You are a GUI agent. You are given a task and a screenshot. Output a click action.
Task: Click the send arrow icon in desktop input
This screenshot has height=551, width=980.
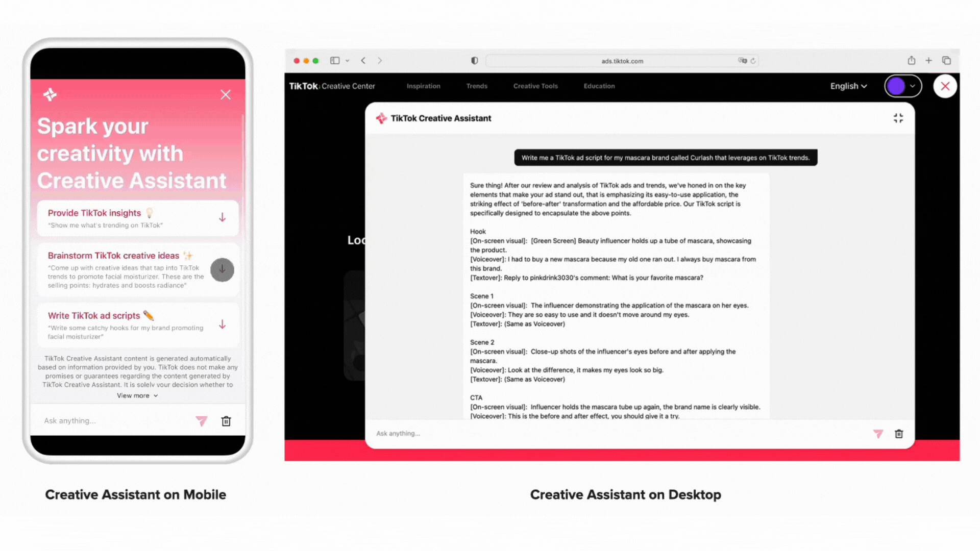(x=877, y=433)
